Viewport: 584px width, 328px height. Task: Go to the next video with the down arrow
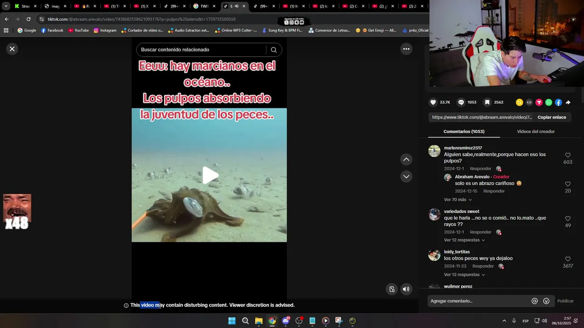click(x=406, y=176)
